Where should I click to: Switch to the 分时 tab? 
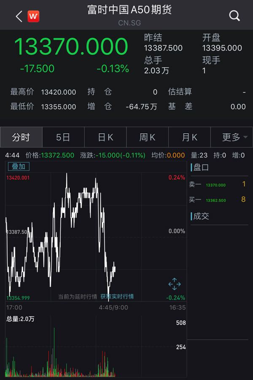pyautogui.click(x=21, y=137)
